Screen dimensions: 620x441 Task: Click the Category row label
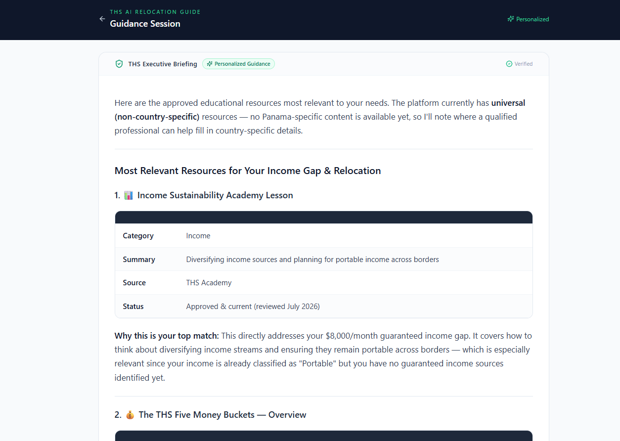(138, 236)
